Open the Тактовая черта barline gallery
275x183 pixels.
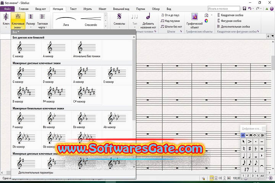42,20
